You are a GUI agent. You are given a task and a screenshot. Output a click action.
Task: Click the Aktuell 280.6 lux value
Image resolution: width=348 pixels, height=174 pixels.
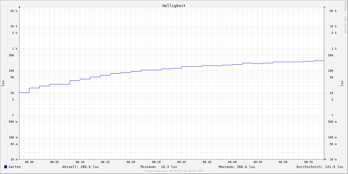(x=80, y=167)
